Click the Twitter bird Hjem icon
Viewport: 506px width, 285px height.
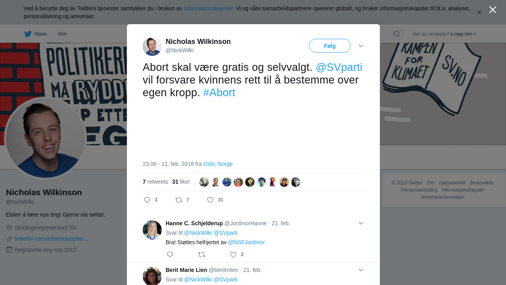[x=28, y=34]
